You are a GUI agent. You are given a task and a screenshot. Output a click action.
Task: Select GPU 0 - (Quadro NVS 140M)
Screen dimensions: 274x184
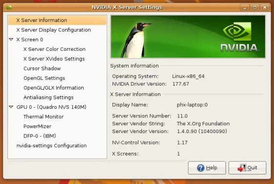[x=51, y=107]
